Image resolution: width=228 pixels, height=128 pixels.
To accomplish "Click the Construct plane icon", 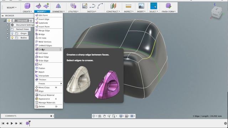I will (x=113, y=6).
